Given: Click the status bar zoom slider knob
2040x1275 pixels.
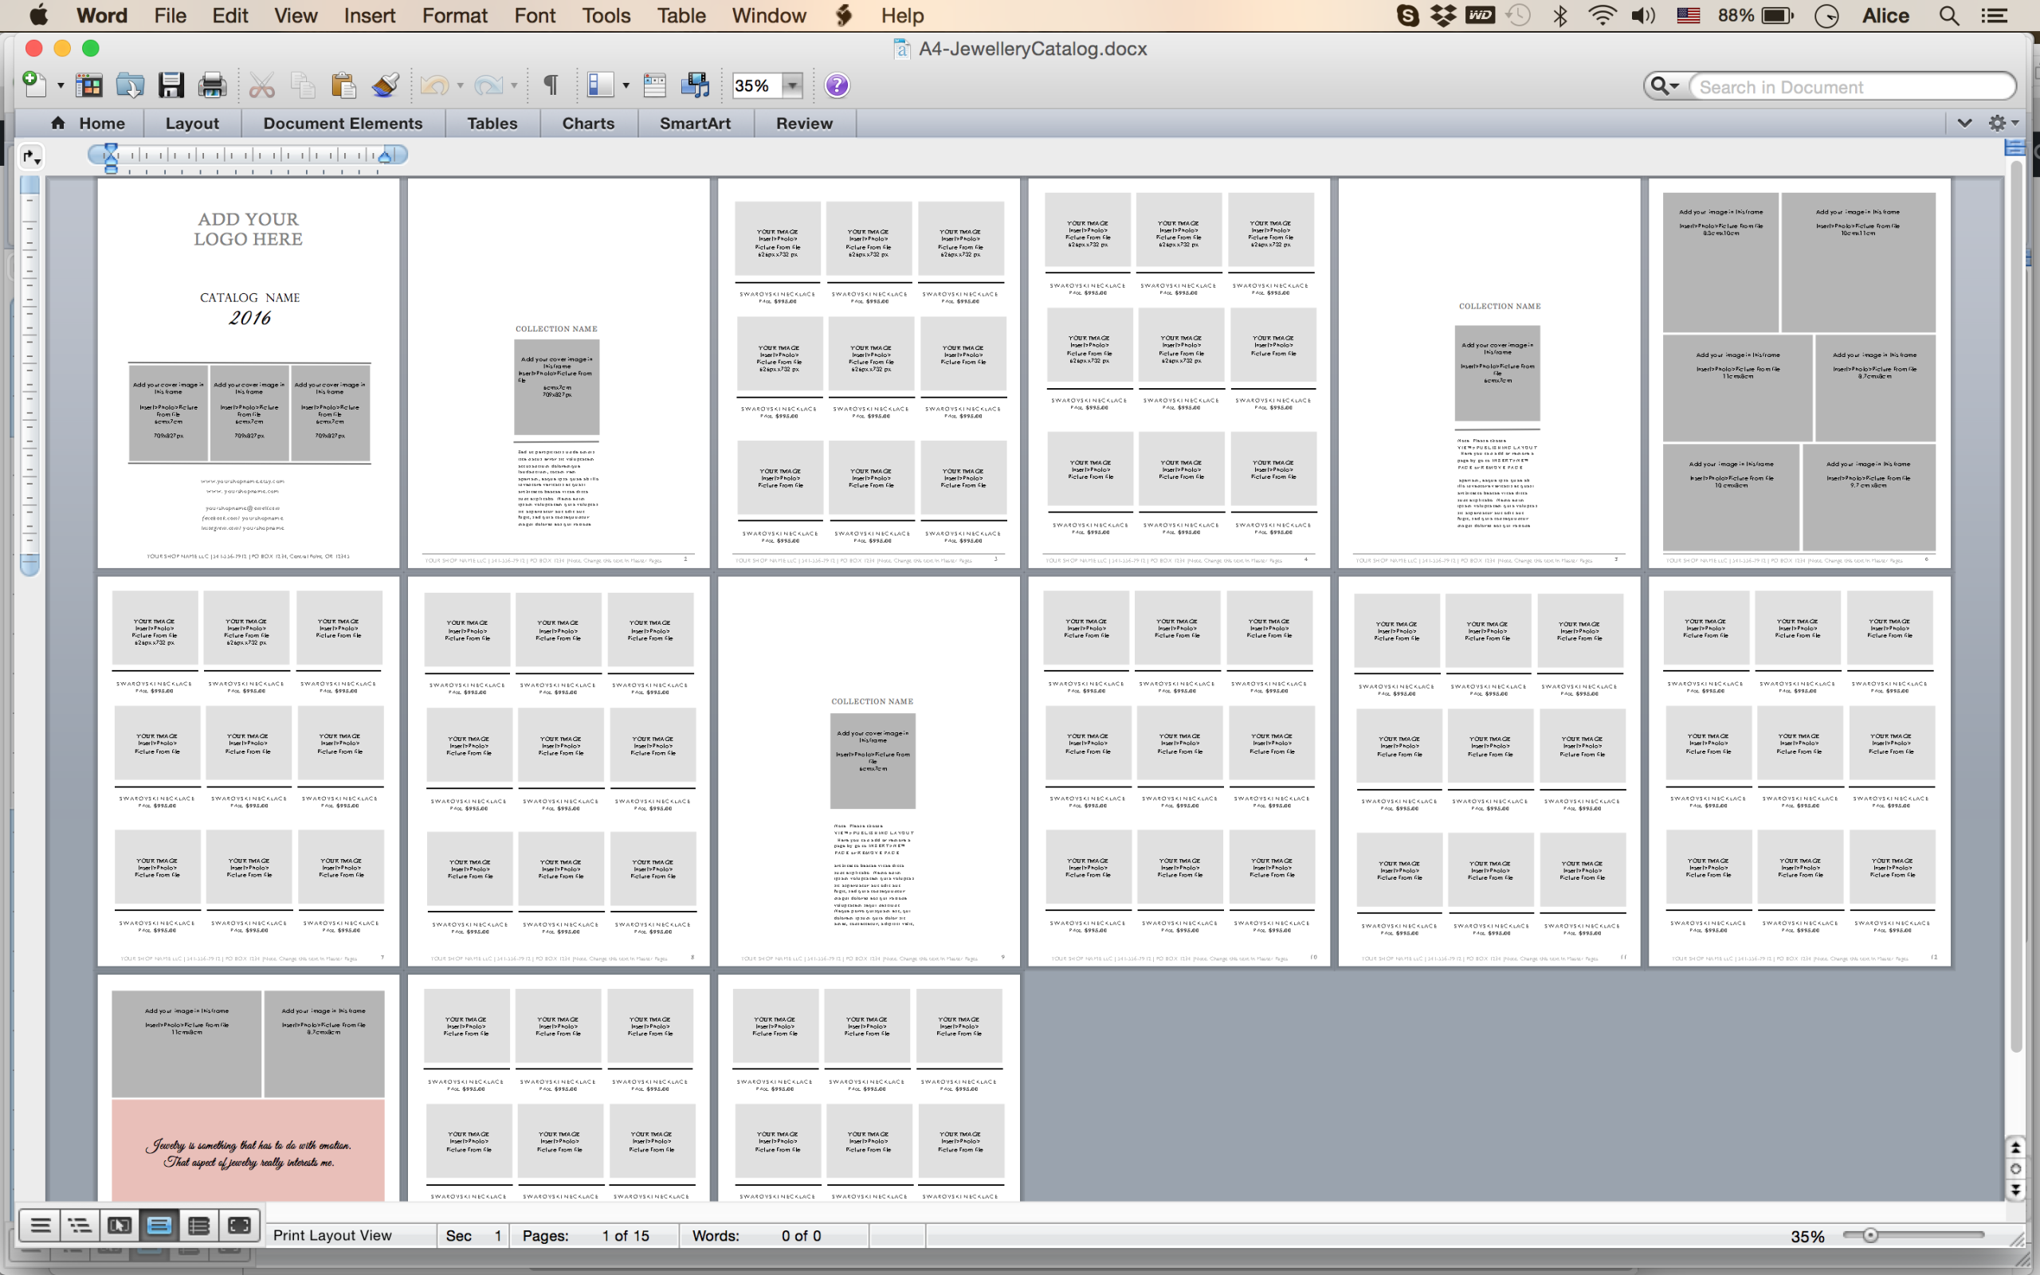Looking at the screenshot, I should (1869, 1235).
